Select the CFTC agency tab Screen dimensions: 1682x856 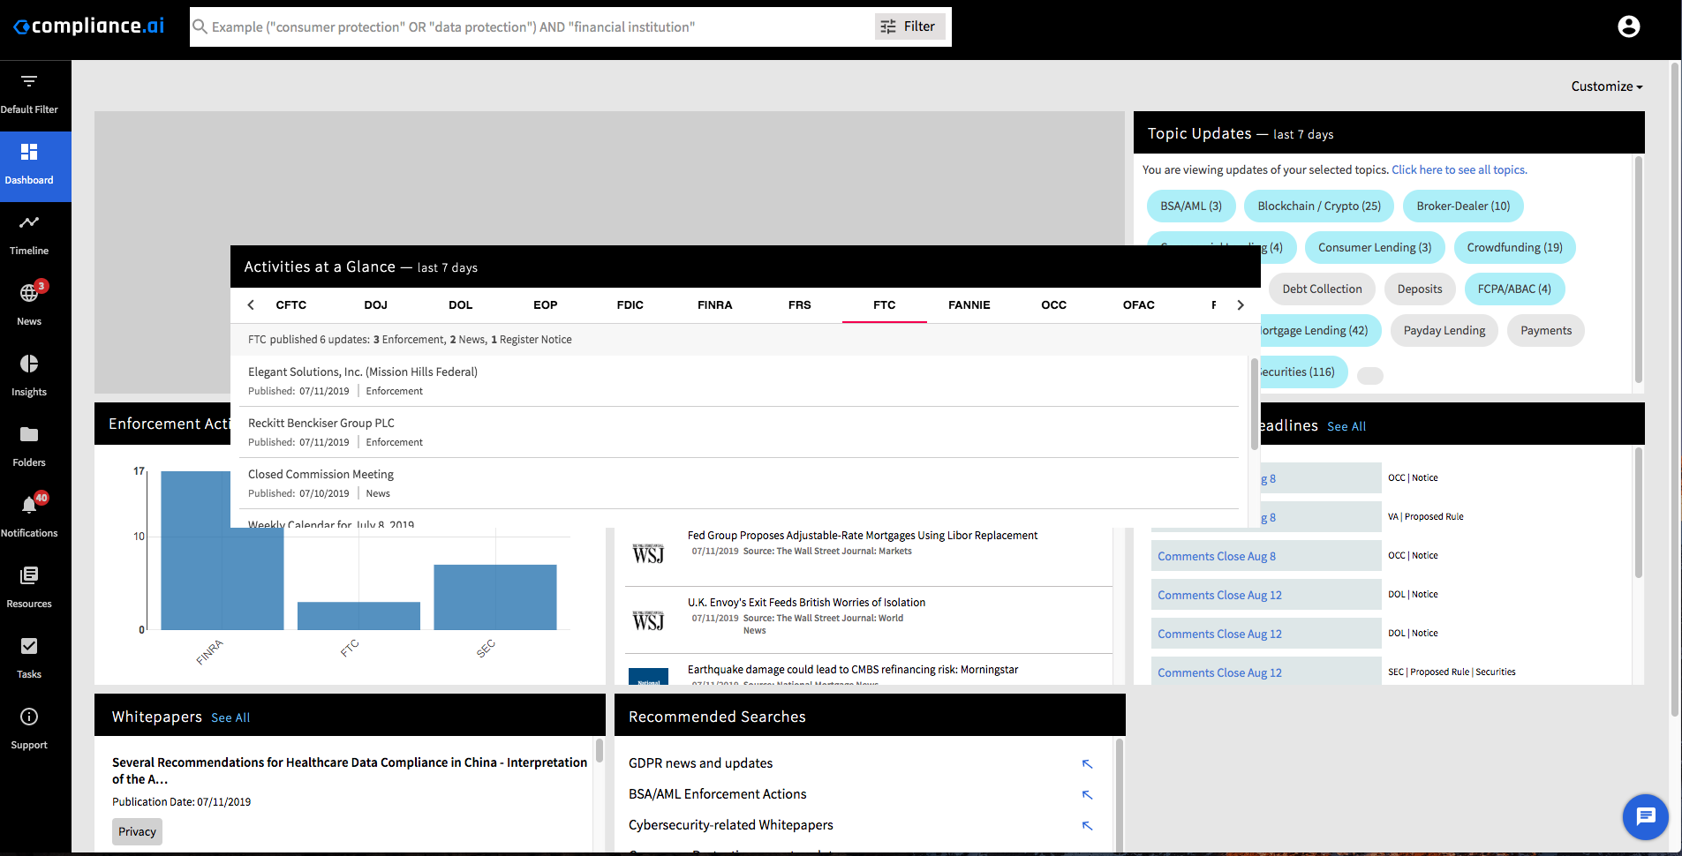coord(291,304)
